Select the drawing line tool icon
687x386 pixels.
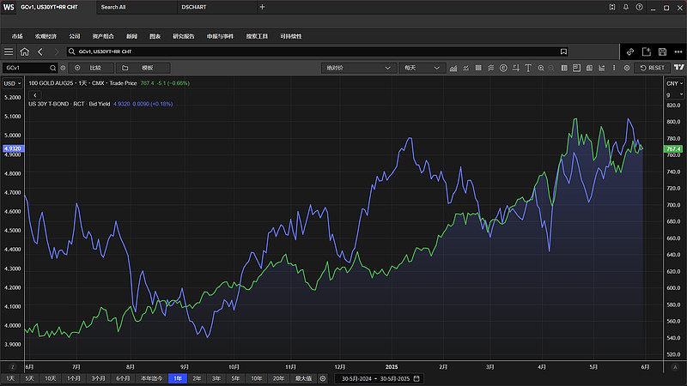coord(516,68)
